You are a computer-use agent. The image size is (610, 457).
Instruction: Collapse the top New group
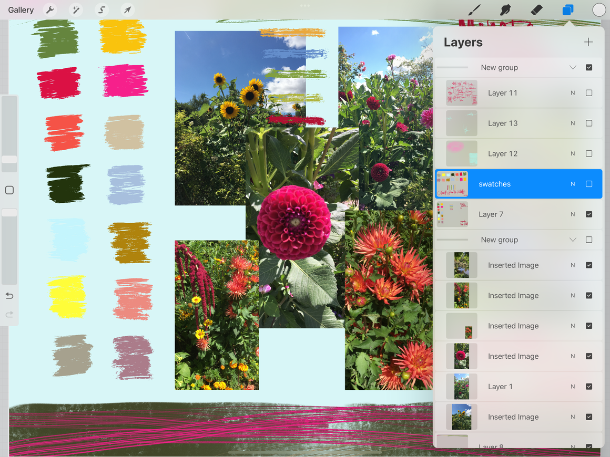click(573, 67)
